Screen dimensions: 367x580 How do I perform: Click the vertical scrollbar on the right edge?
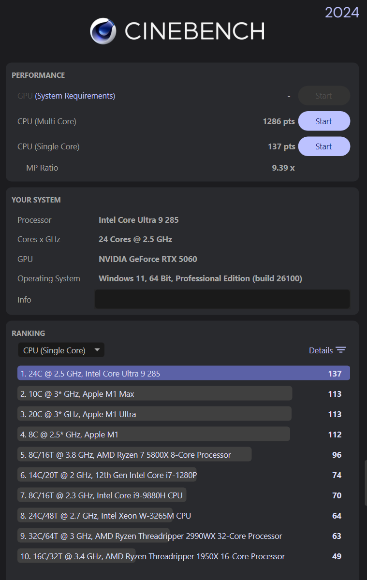(x=365, y=483)
